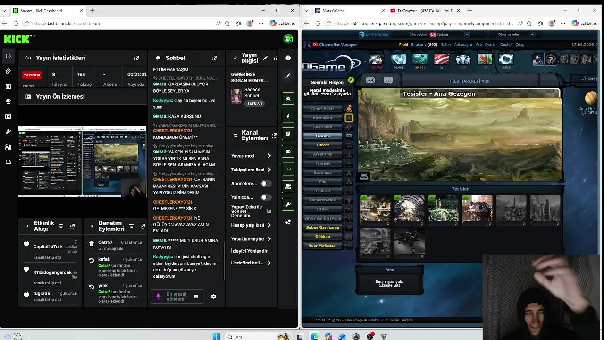Click İkmale Git link in Bina box
The width and height of the screenshot is (604, 340).
[x=389, y=285]
